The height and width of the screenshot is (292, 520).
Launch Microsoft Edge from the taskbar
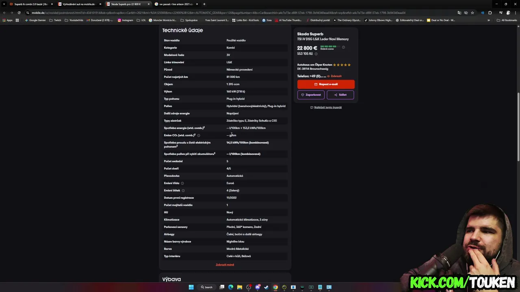231,287
